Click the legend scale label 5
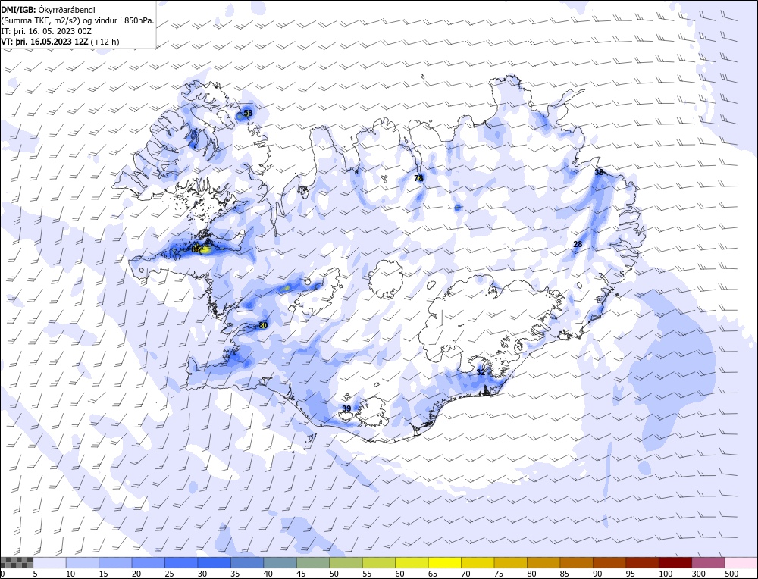 pos(36,574)
